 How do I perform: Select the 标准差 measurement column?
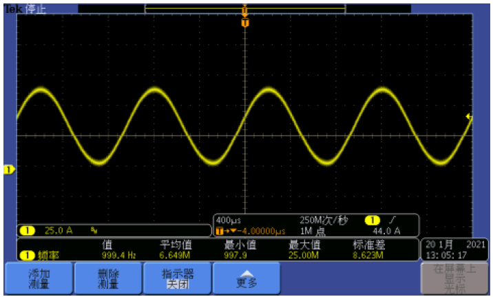coord(368,245)
